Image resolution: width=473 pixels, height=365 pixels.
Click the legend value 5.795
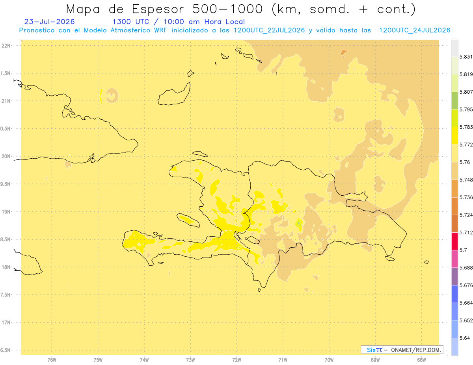point(466,109)
